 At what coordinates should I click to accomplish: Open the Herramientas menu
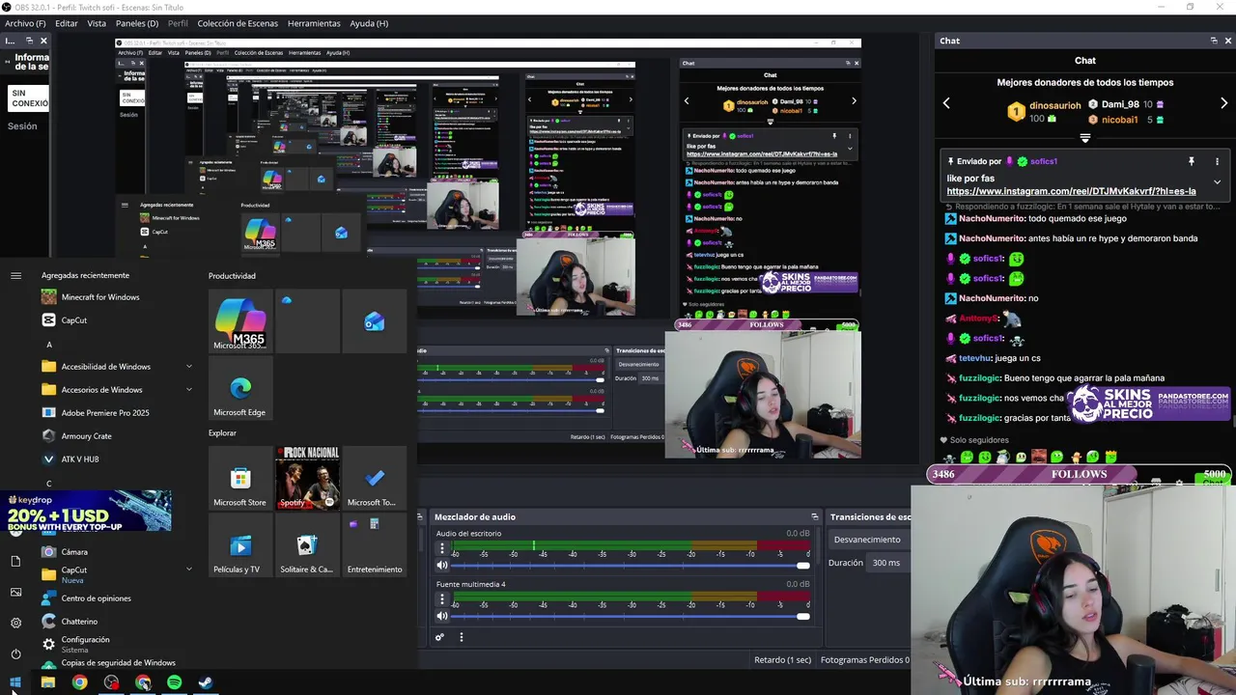coord(314,23)
